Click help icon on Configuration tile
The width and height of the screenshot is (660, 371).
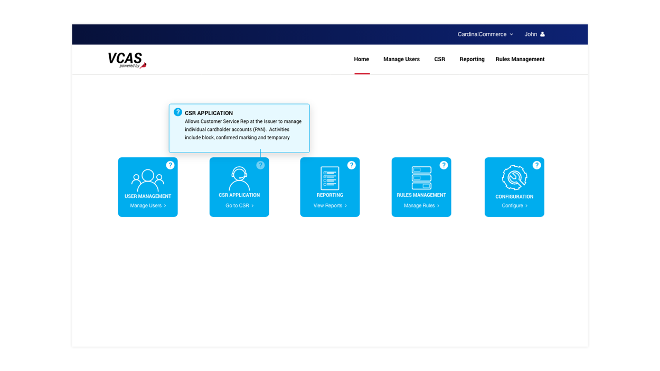click(x=536, y=165)
